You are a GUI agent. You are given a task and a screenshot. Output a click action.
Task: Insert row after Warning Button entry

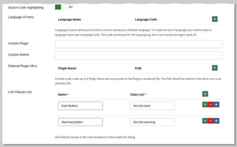point(205,121)
